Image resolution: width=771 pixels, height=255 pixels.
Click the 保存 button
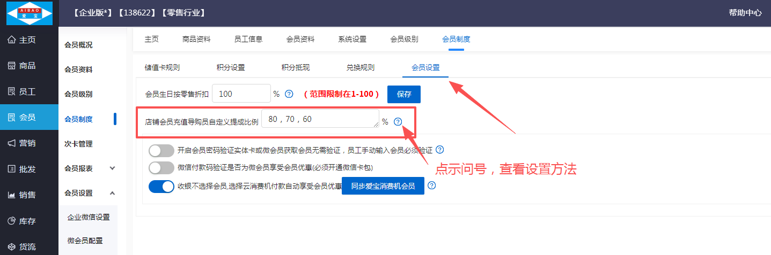click(x=404, y=94)
